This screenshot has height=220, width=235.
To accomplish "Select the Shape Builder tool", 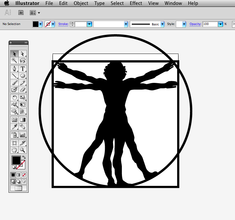I will pos(14,111).
